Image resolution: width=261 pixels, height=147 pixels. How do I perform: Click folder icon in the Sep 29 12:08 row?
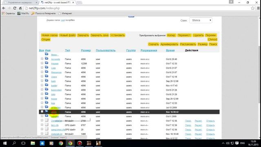tap(46, 80)
